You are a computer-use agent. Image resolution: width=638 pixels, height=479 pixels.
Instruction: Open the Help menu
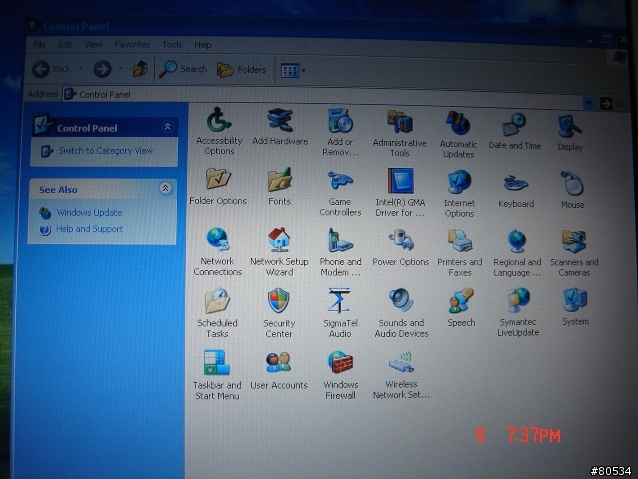pos(203,44)
